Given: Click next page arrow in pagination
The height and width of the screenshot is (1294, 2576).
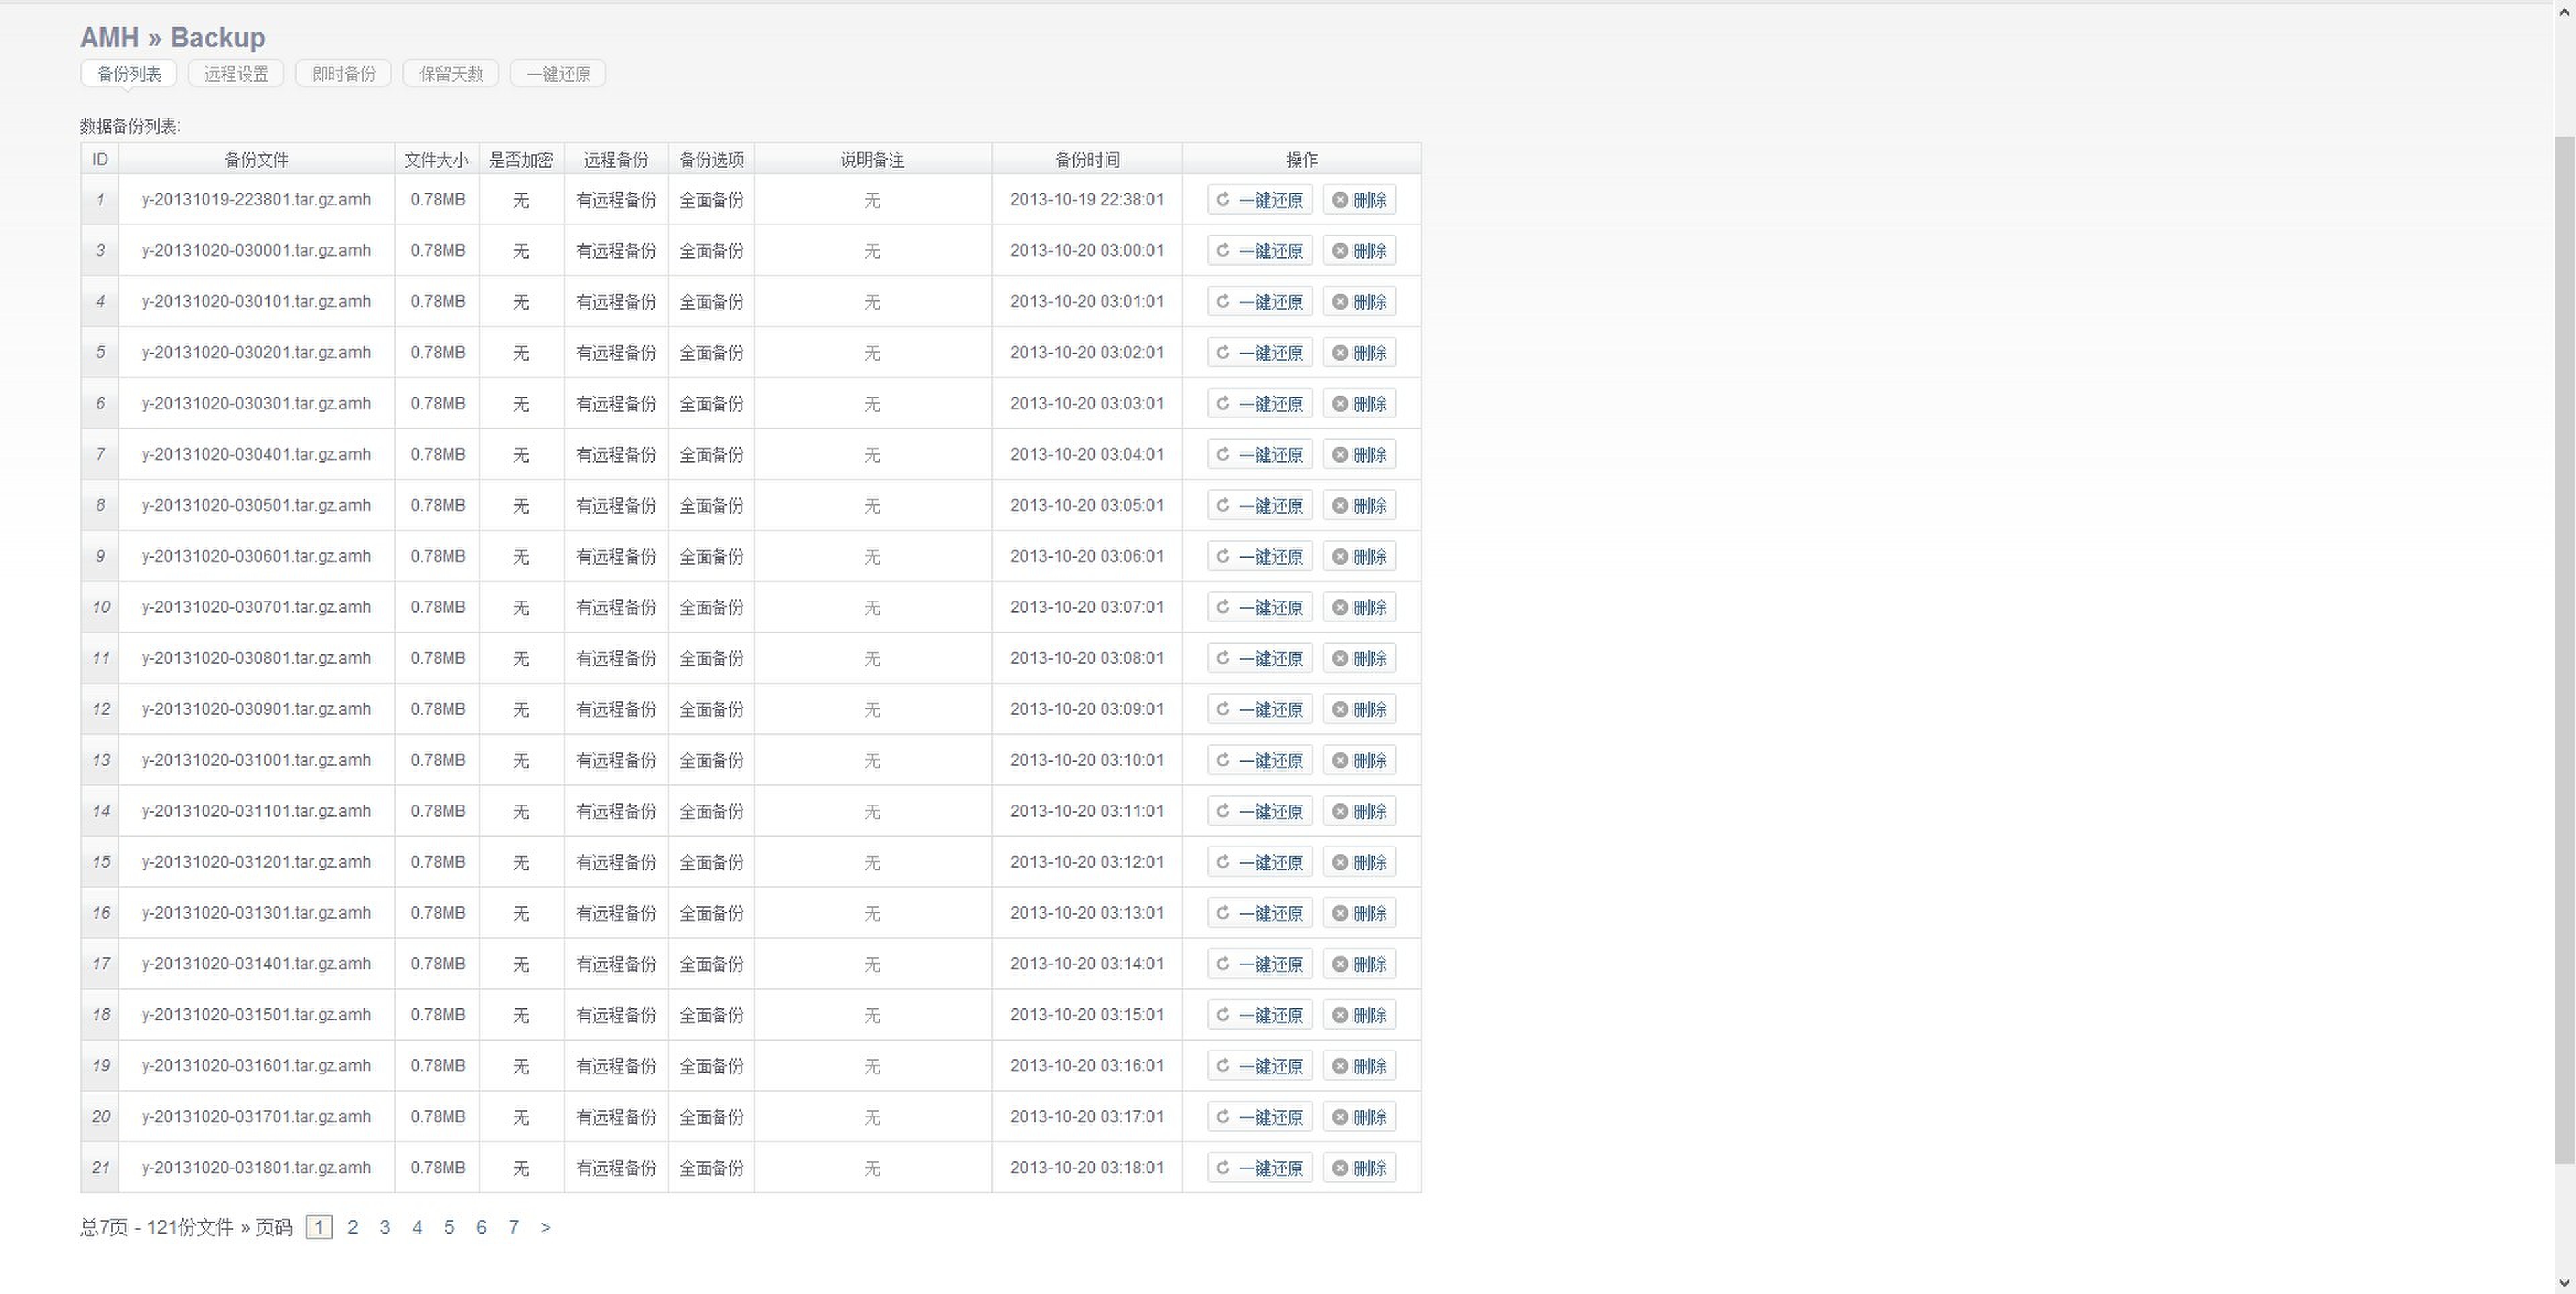Looking at the screenshot, I should (x=545, y=1227).
